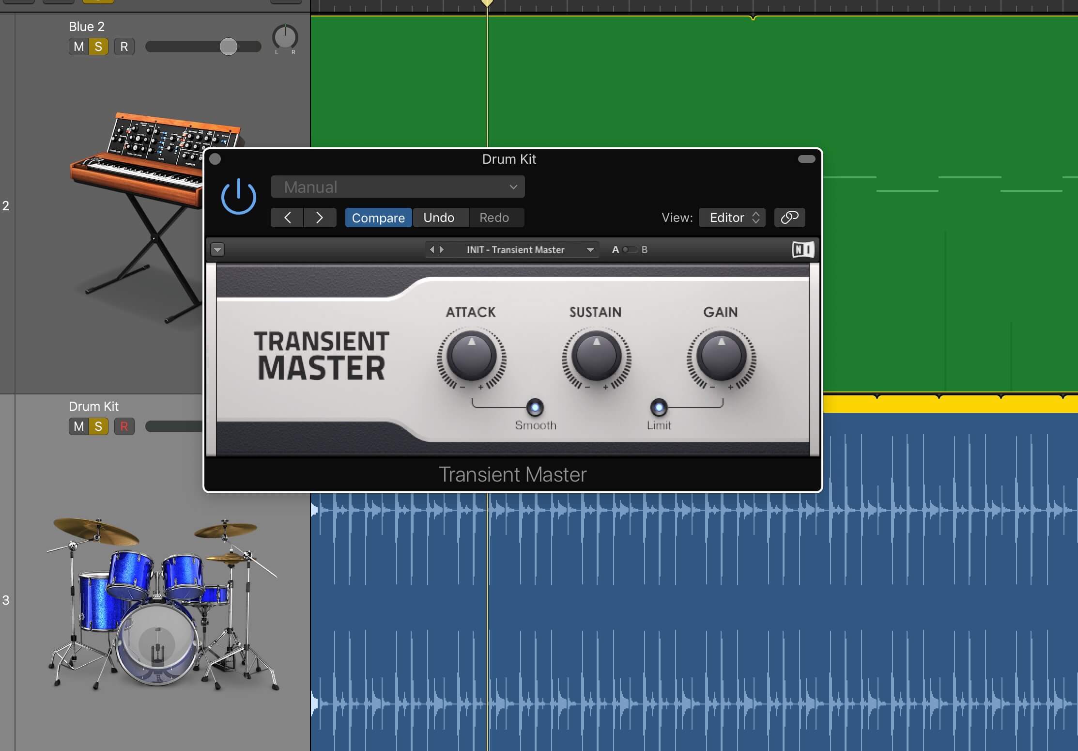The image size is (1078, 751).
Task: Mute the Blue 2 track
Action: [x=78, y=47]
